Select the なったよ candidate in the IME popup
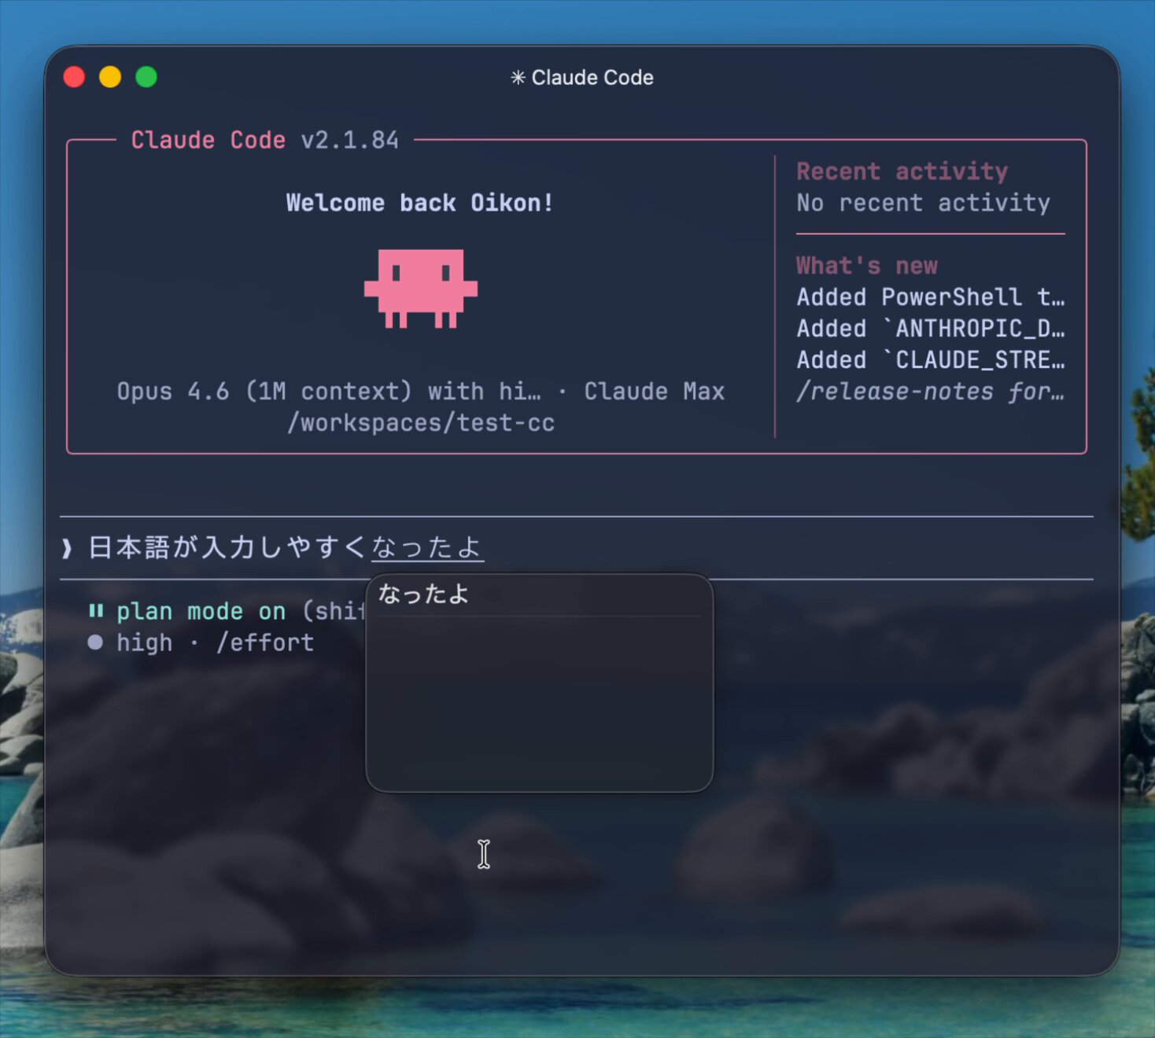This screenshot has width=1155, height=1038. (423, 594)
